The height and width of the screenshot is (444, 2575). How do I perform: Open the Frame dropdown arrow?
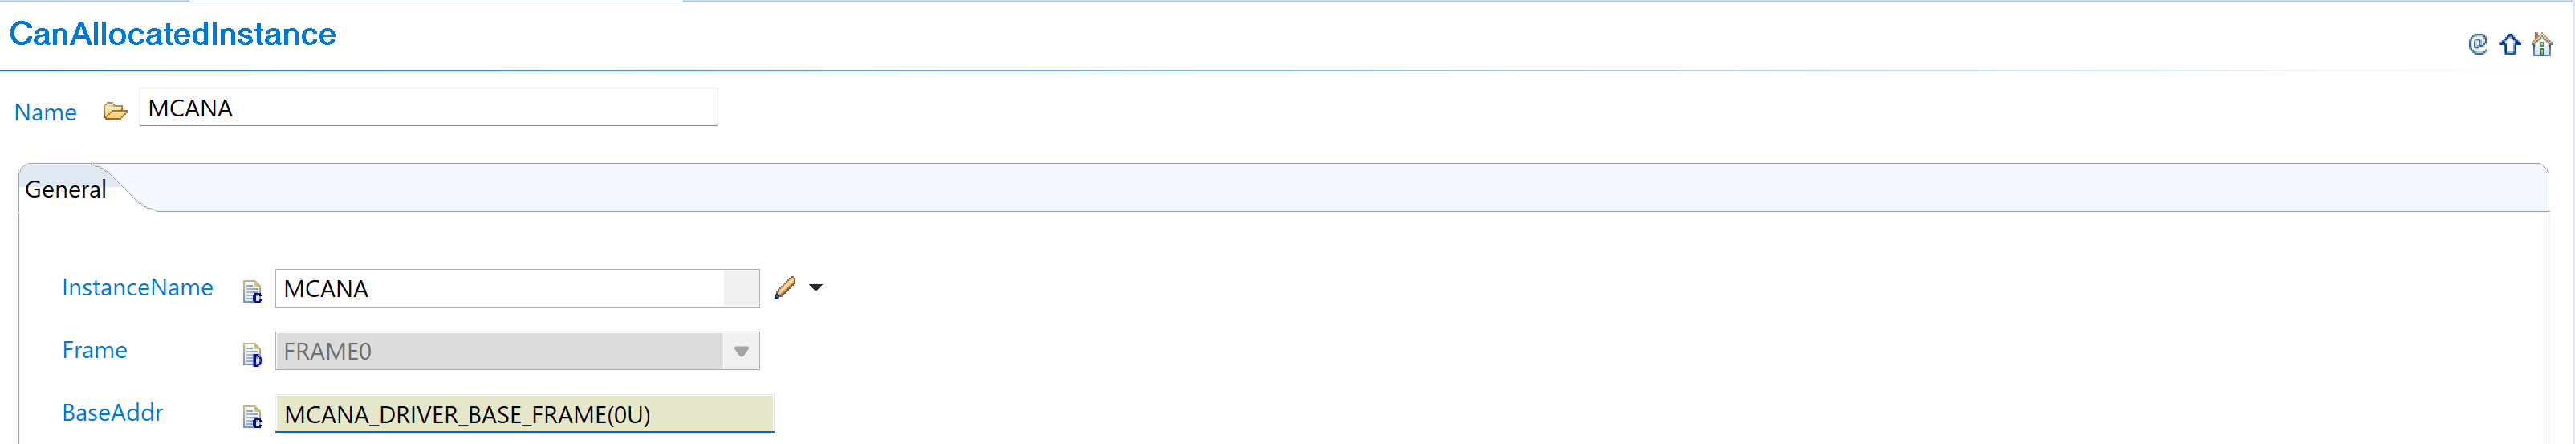(741, 351)
